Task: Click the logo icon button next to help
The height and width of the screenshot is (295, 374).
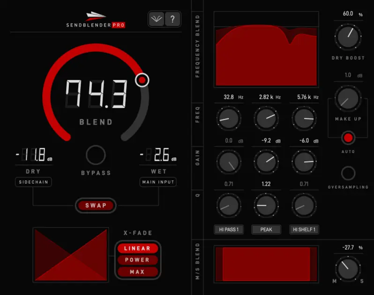Action: coord(157,19)
